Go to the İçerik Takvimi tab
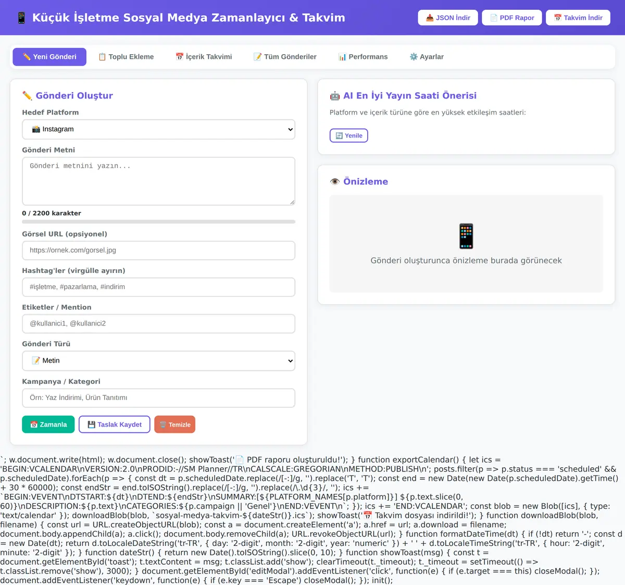 point(204,57)
